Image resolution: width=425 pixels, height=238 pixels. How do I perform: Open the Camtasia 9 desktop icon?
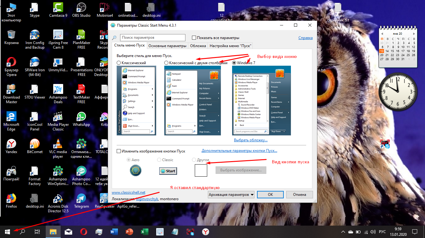coord(58,10)
